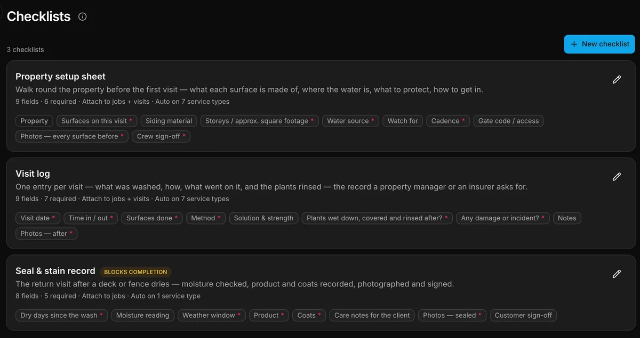Select the Method chip
Screen dimensions: 640x338
(x=206, y=218)
